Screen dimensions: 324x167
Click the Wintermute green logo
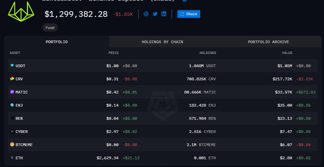coord(21,11)
